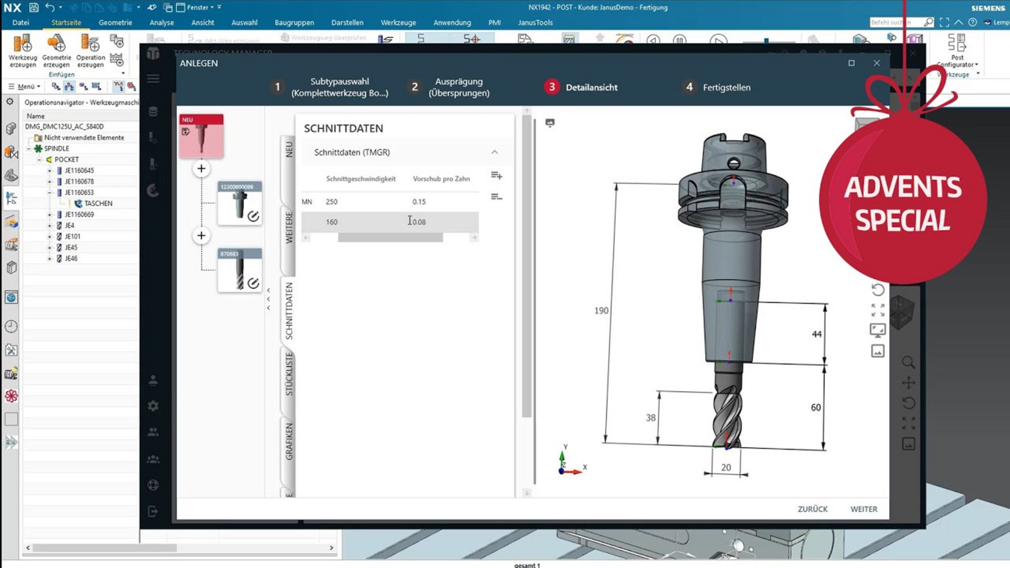This screenshot has width=1010, height=568.
Task: Select the 12300800099 holder thumbnail
Action: pyautogui.click(x=240, y=204)
